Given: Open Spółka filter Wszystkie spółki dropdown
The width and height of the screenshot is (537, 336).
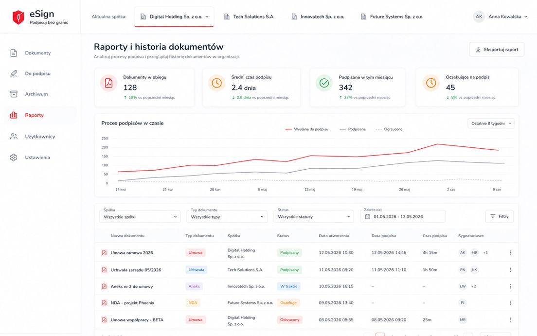Looking at the screenshot, I should click(x=140, y=216).
